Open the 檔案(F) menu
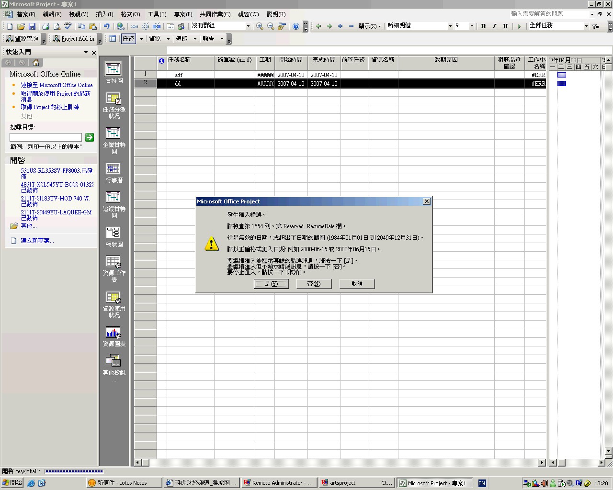Image resolution: width=613 pixels, height=490 pixels. click(26, 14)
